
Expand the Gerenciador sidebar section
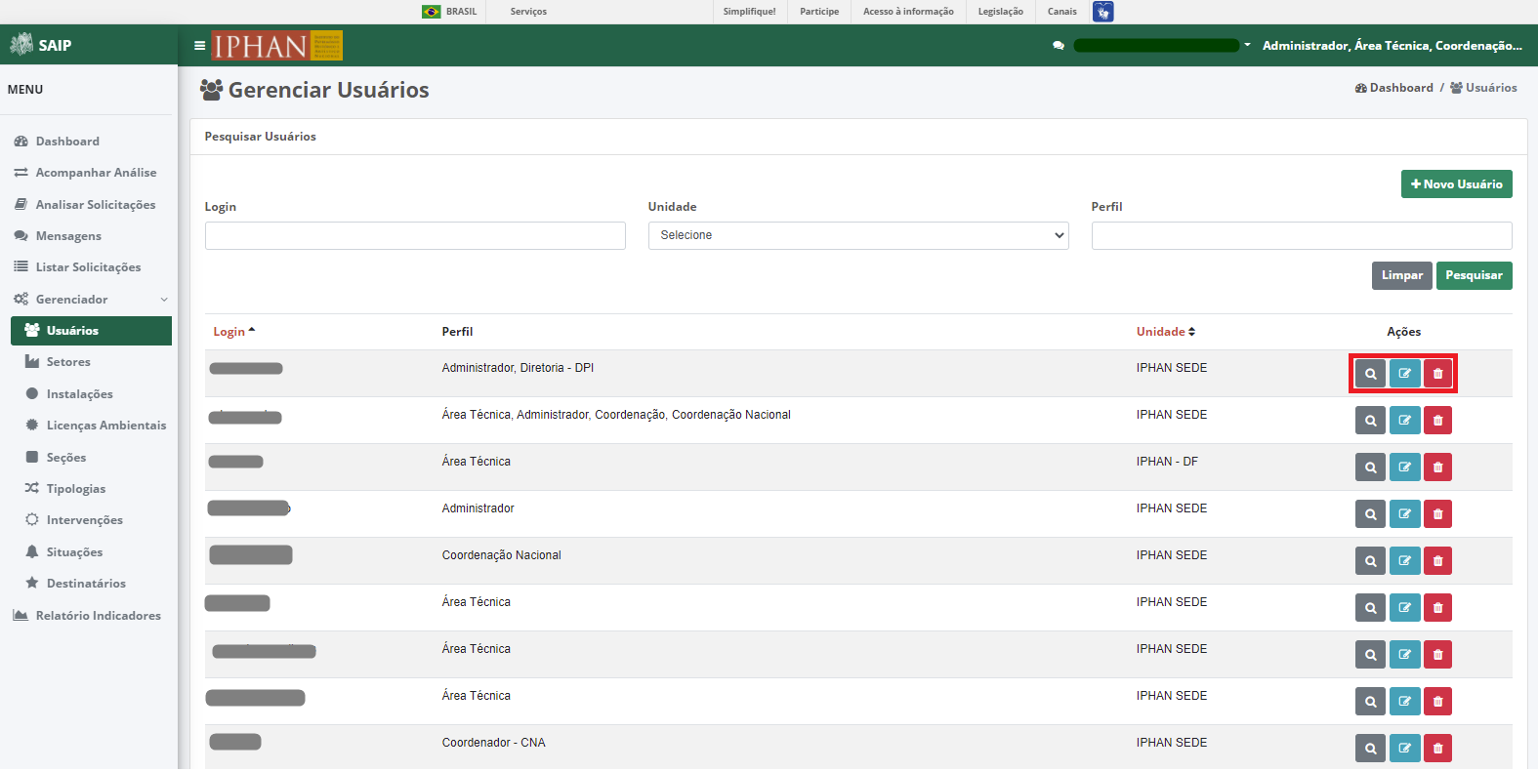(x=91, y=300)
